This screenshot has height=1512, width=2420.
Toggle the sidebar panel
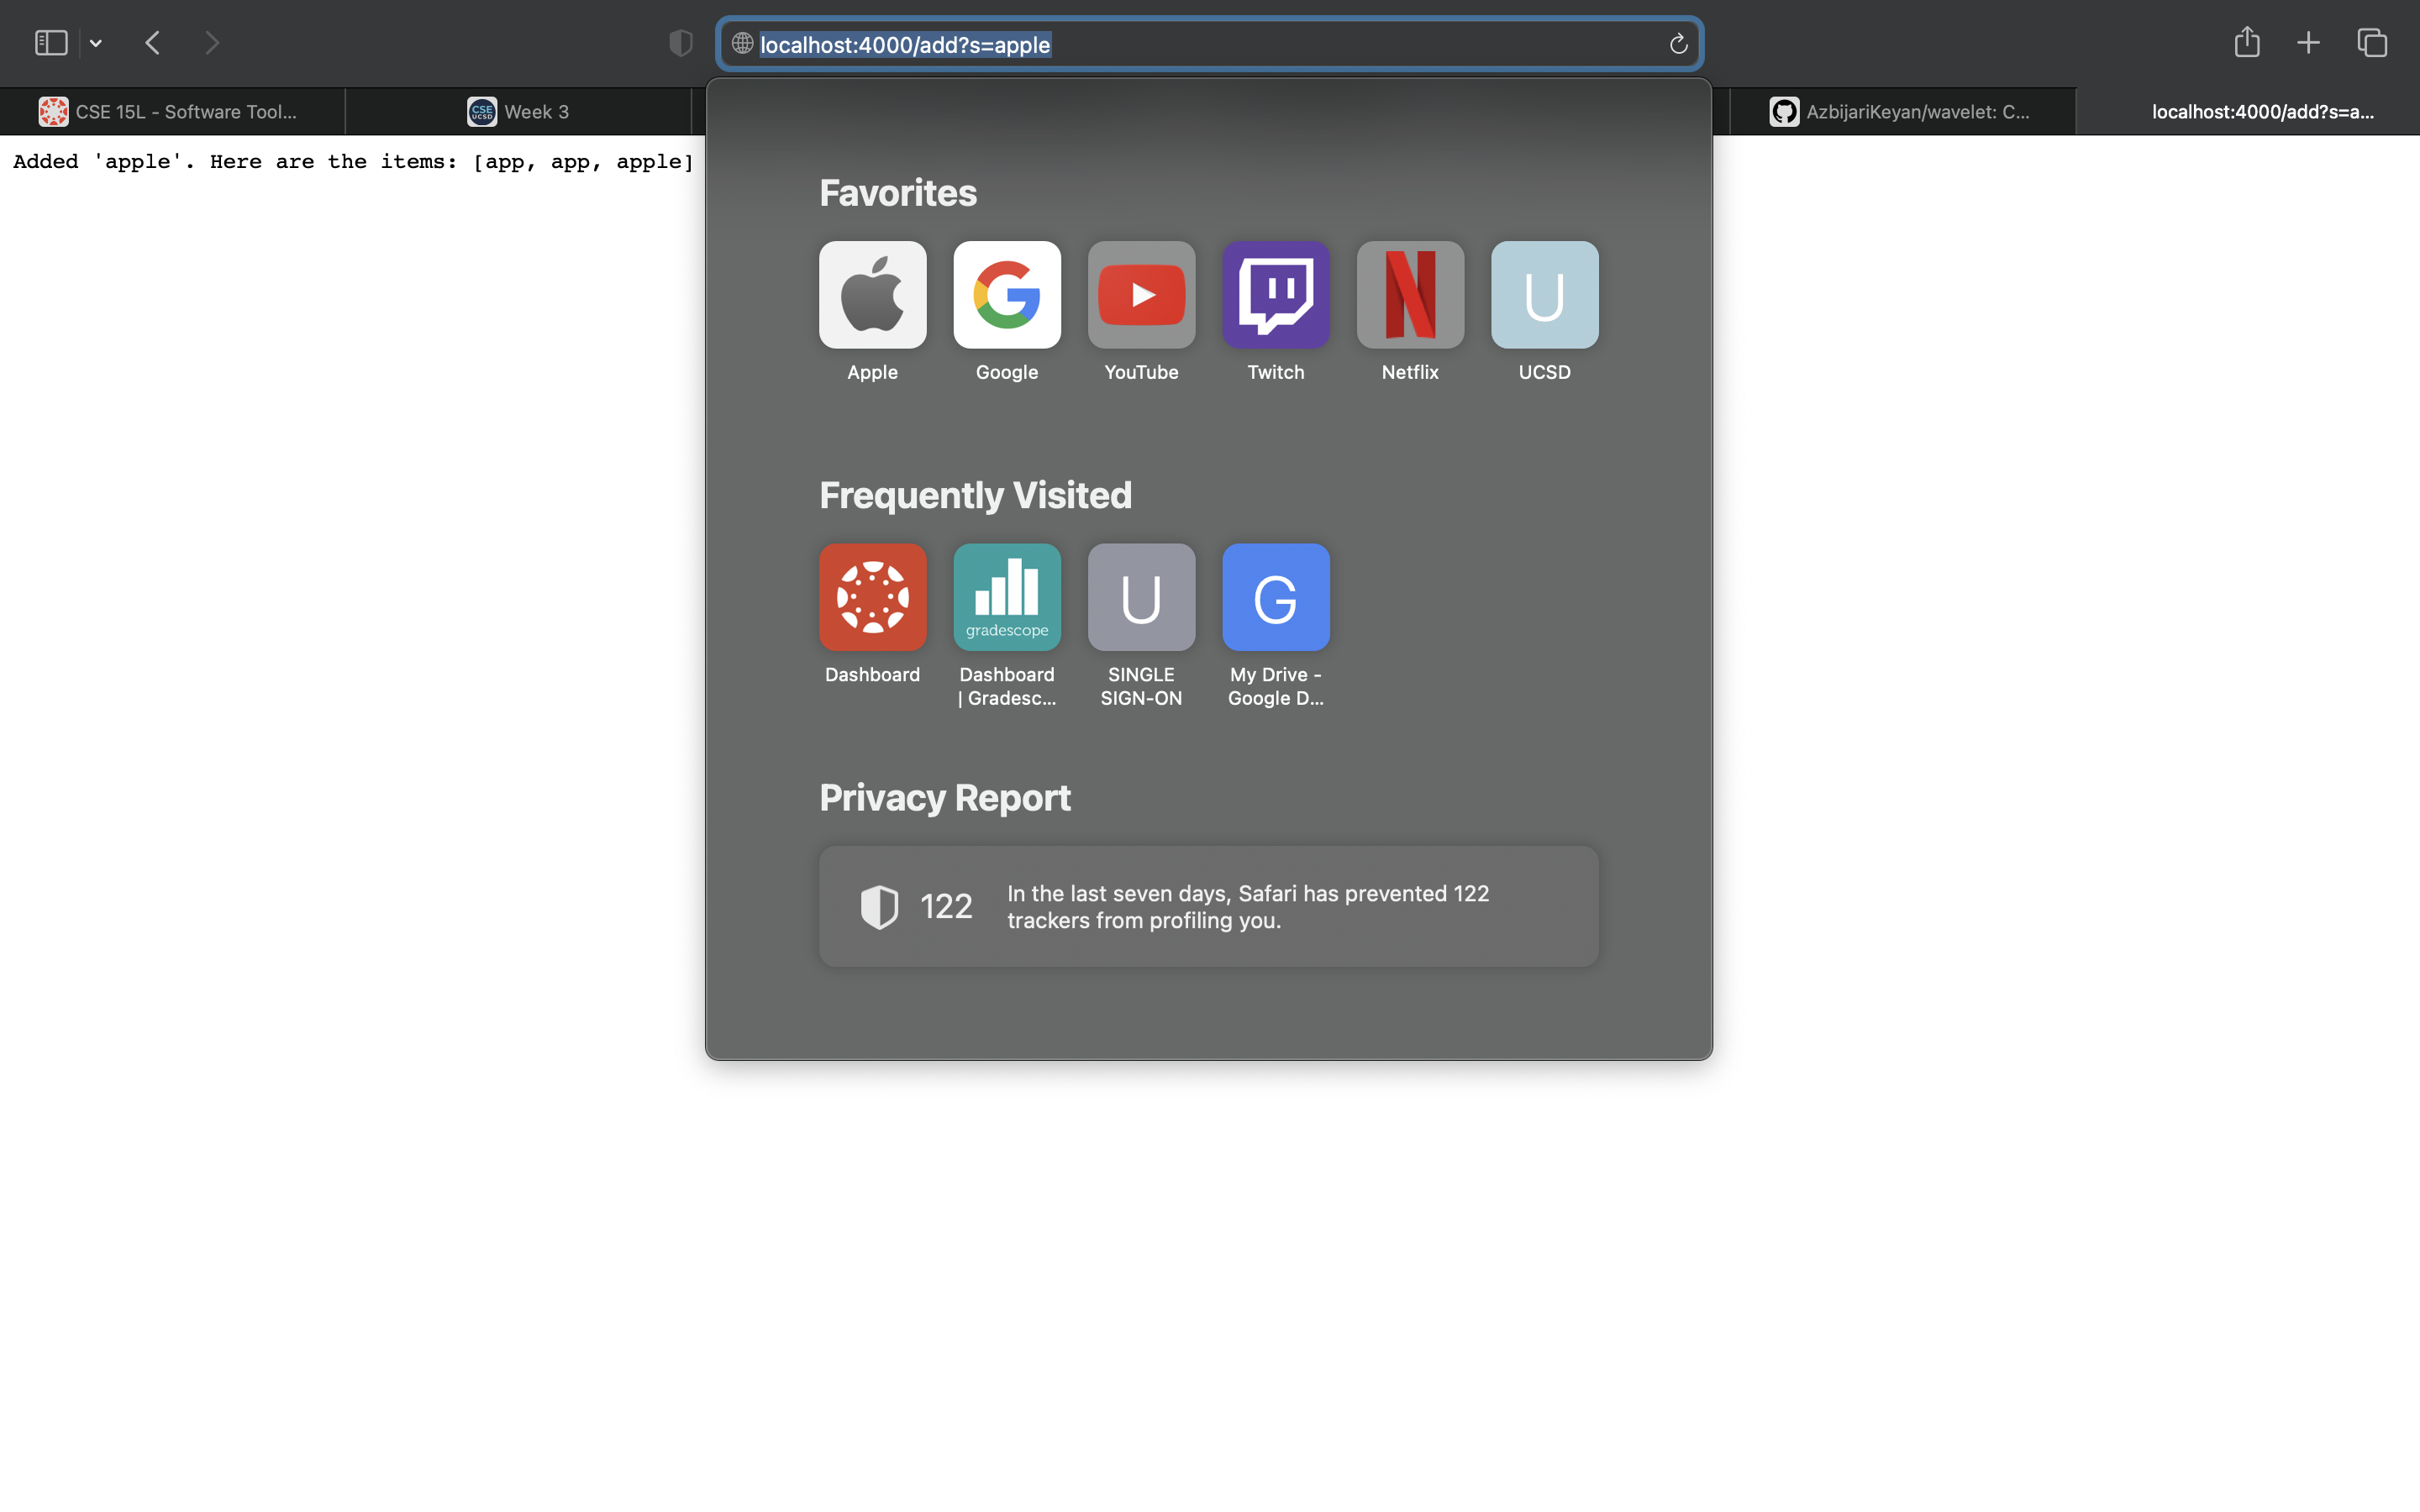[x=51, y=43]
